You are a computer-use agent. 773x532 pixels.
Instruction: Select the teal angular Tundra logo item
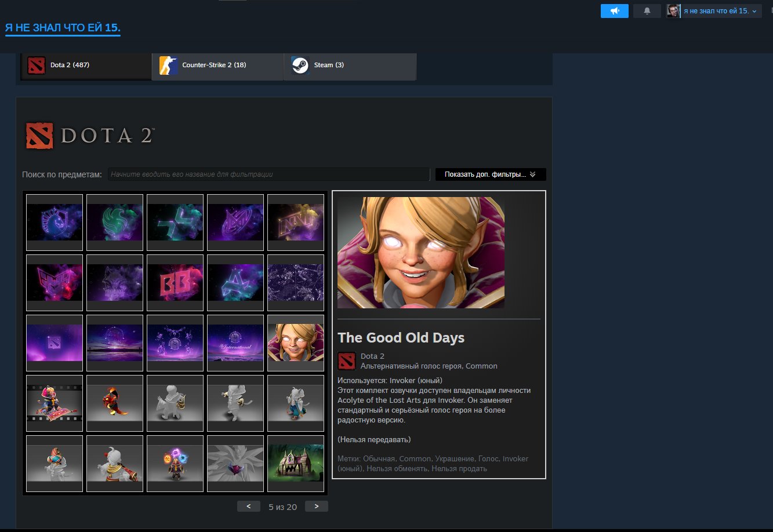(175, 223)
